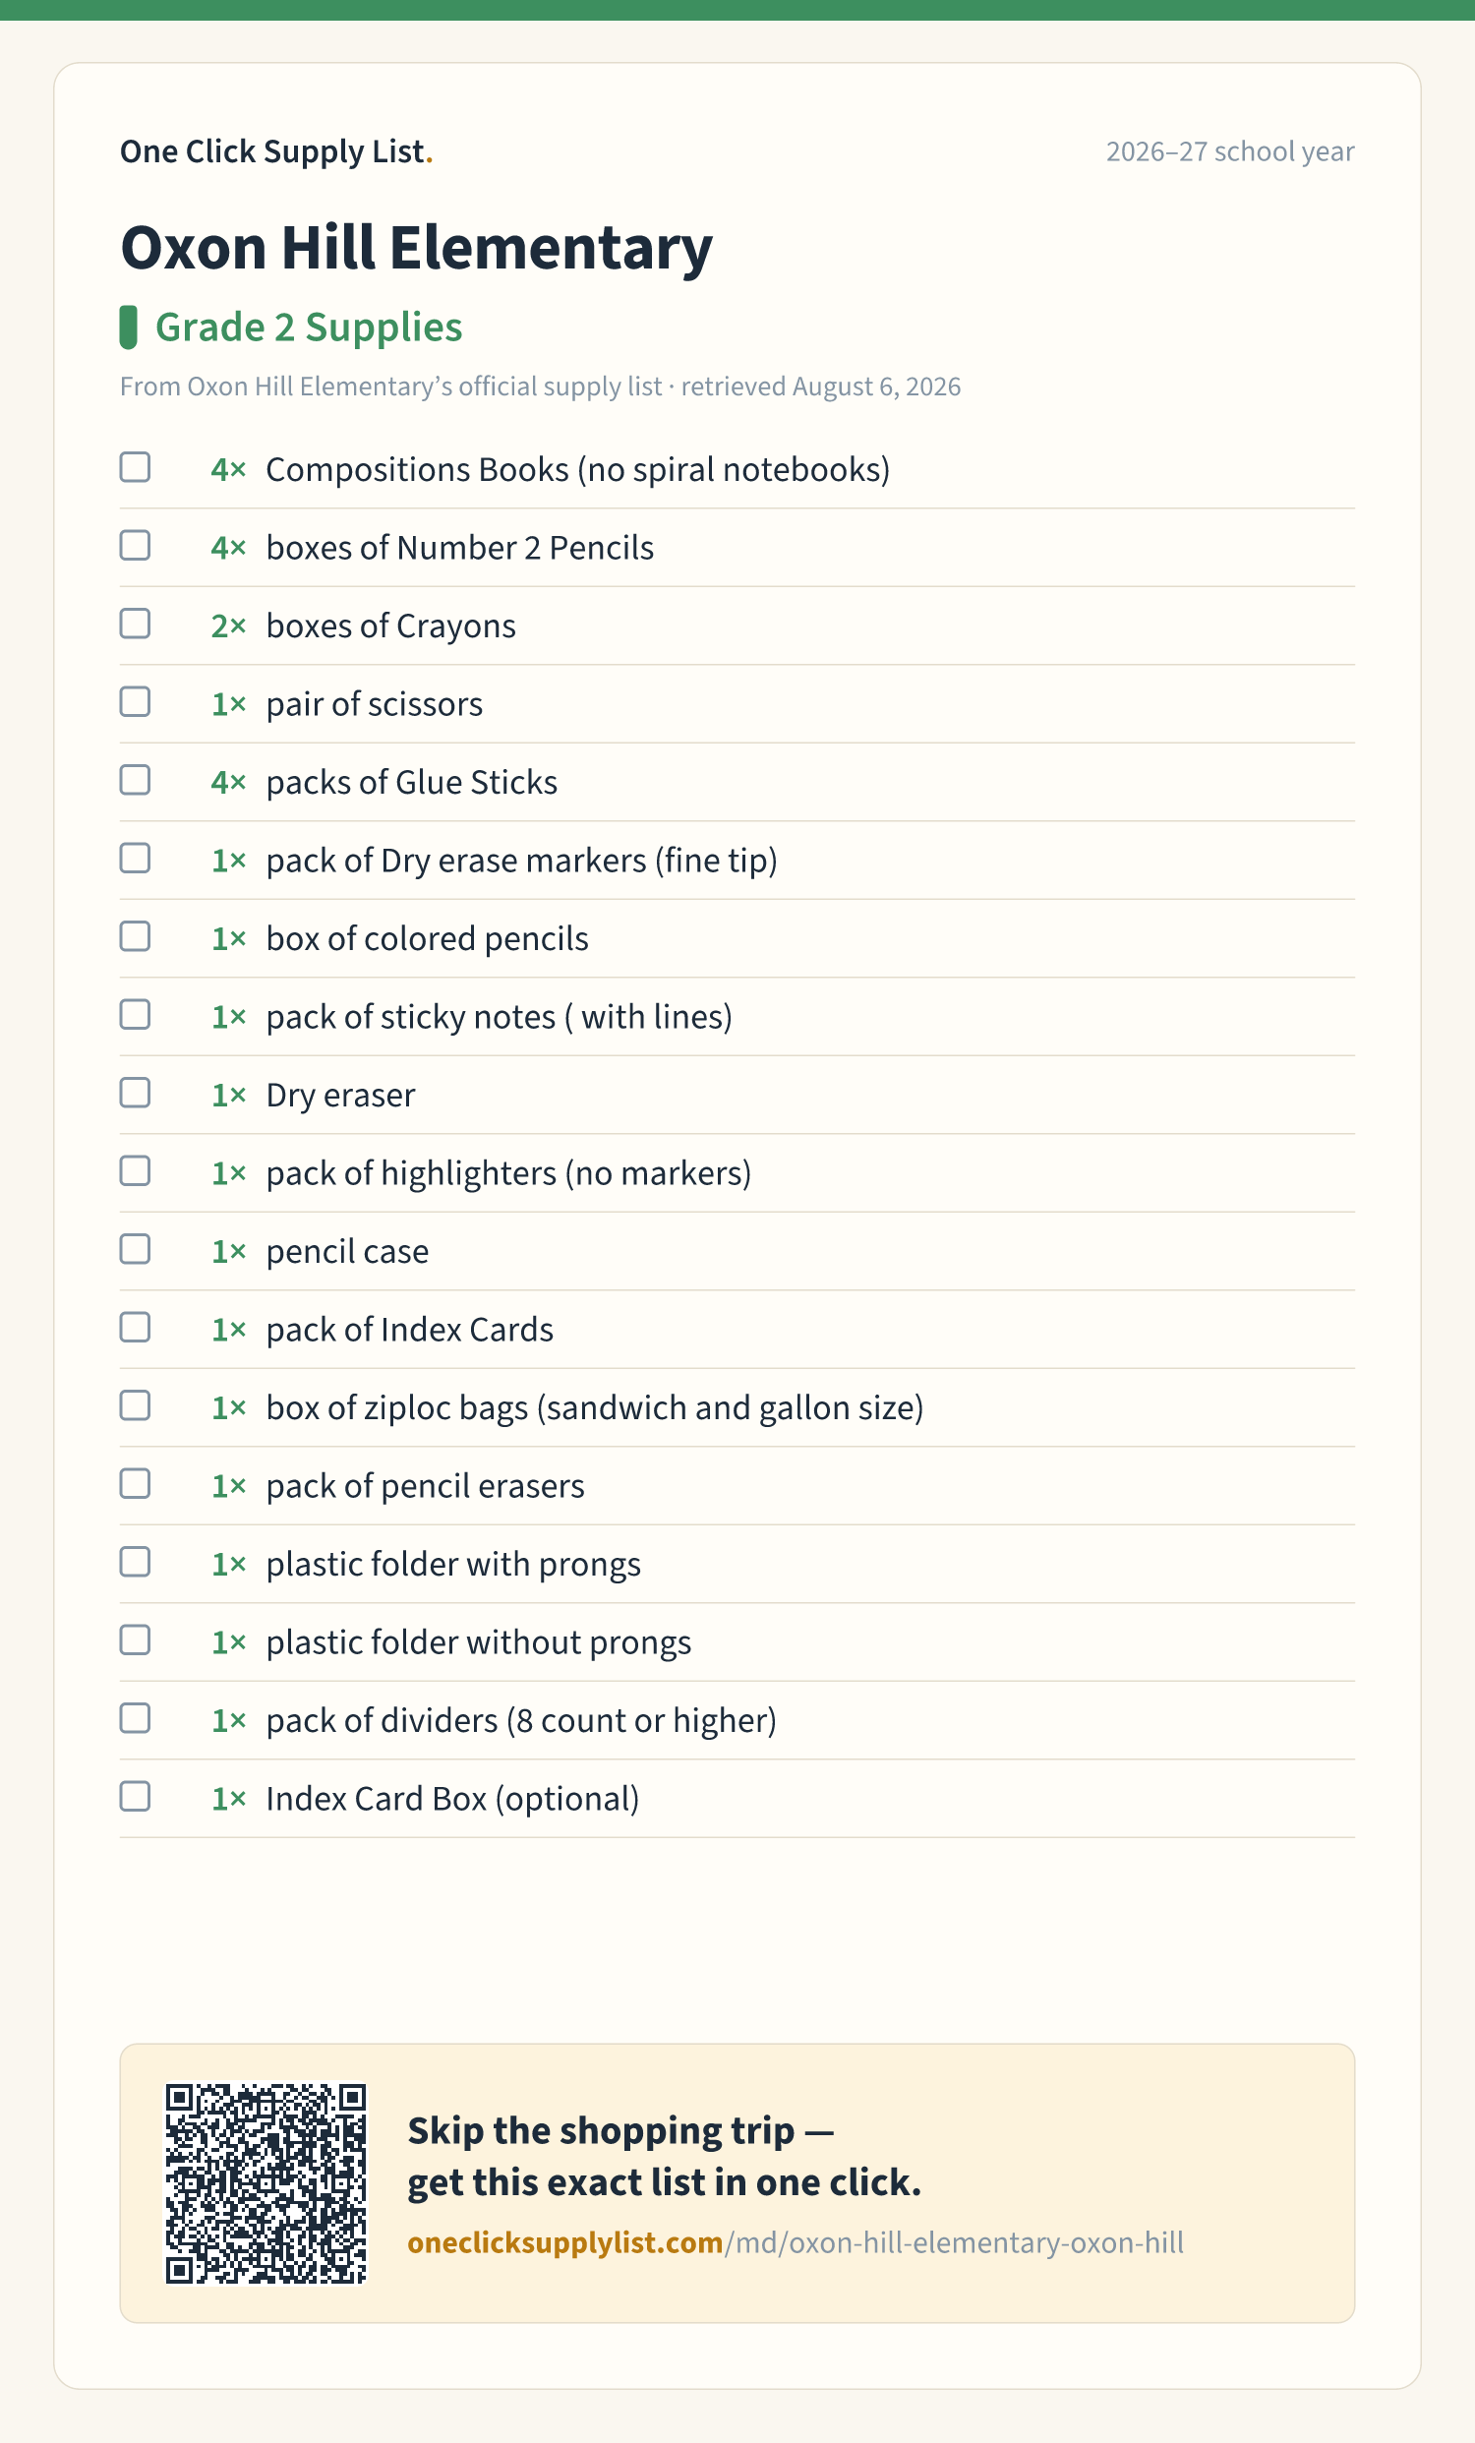This screenshot has width=1475, height=2443.
Task: Check the sticky notes with lines checkbox
Action: pos(135,1015)
